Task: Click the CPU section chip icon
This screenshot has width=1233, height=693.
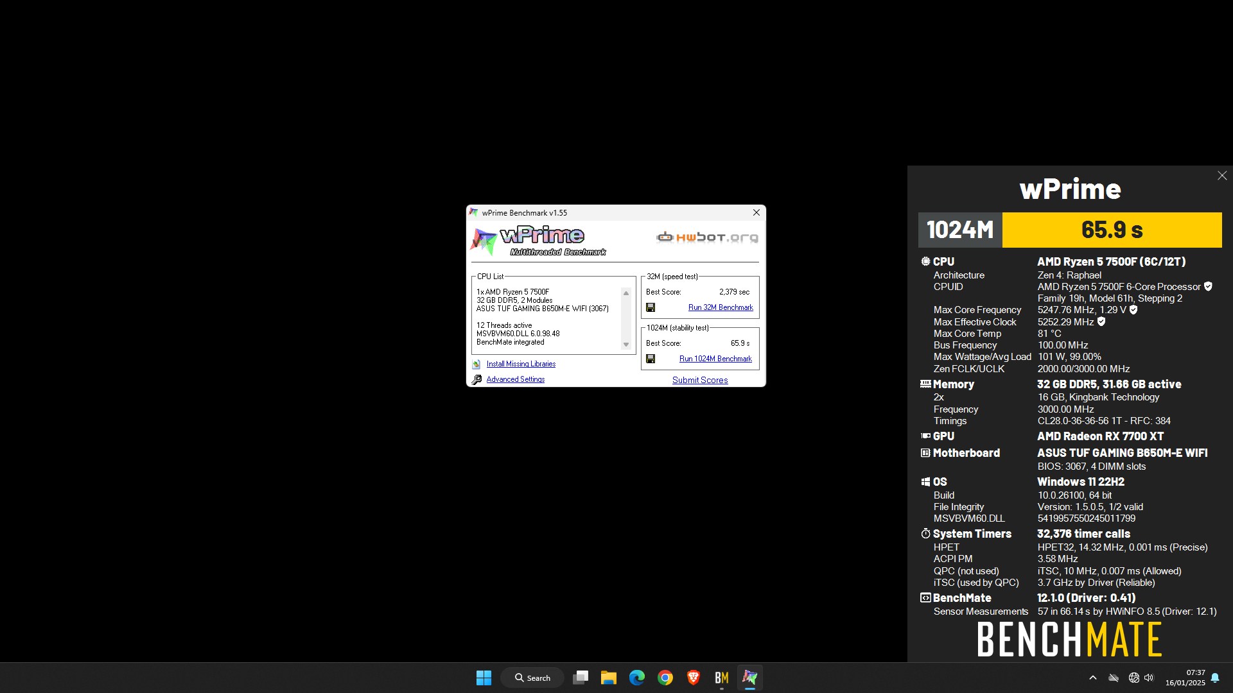Action: point(925,262)
